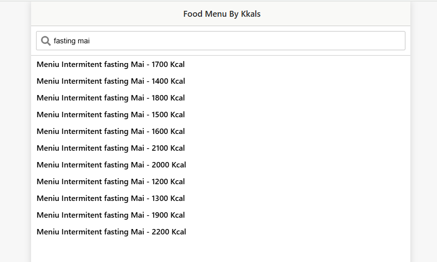Click the 'Food Menu By Kkals' header title
Image resolution: width=437 pixels, height=262 pixels.
tap(222, 14)
